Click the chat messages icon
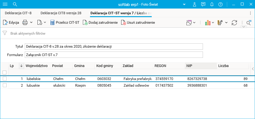Screen dimensions: 255x119 [x=203, y=4]
